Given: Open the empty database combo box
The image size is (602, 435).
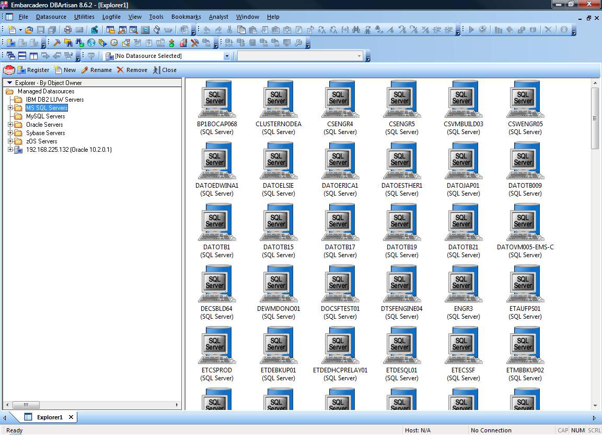Looking at the screenshot, I should click(x=300, y=56).
